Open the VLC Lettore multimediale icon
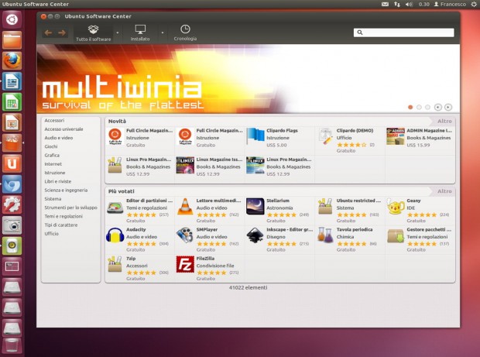The width and height of the screenshot is (480, 357). click(185, 206)
